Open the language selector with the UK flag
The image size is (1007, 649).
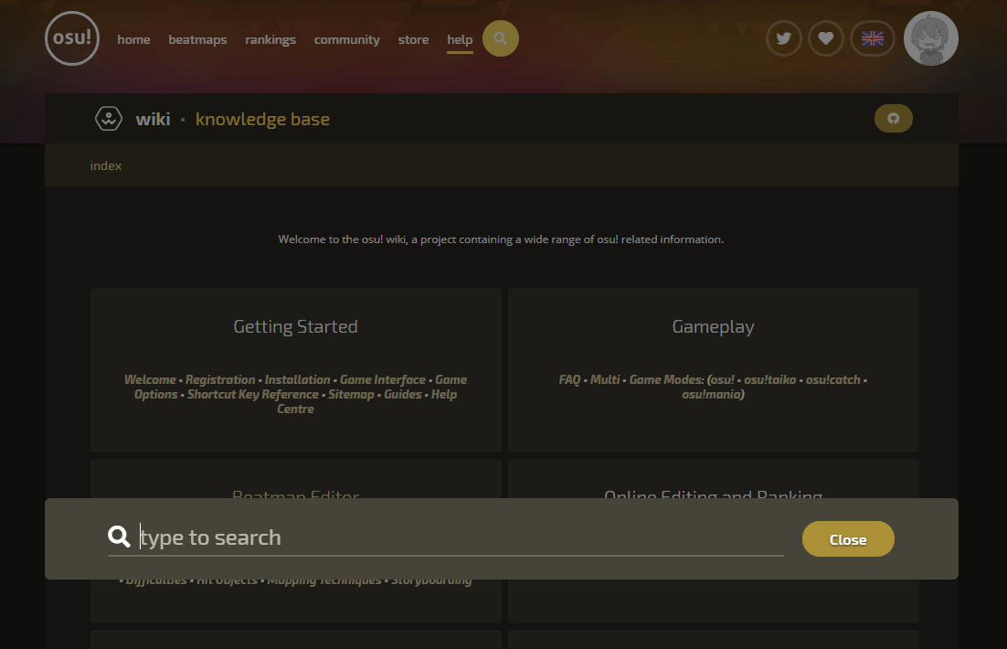(872, 38)
